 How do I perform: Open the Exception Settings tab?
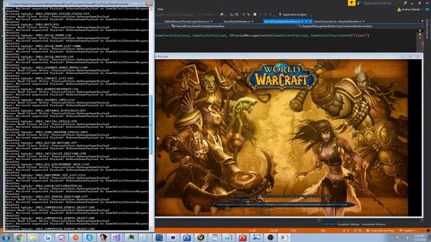click(x=348, y=224)
